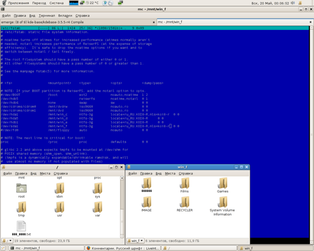This screenshot has width=314, height=251.
Task: Open the terminal's Правка menu
Action: (20, 16)
